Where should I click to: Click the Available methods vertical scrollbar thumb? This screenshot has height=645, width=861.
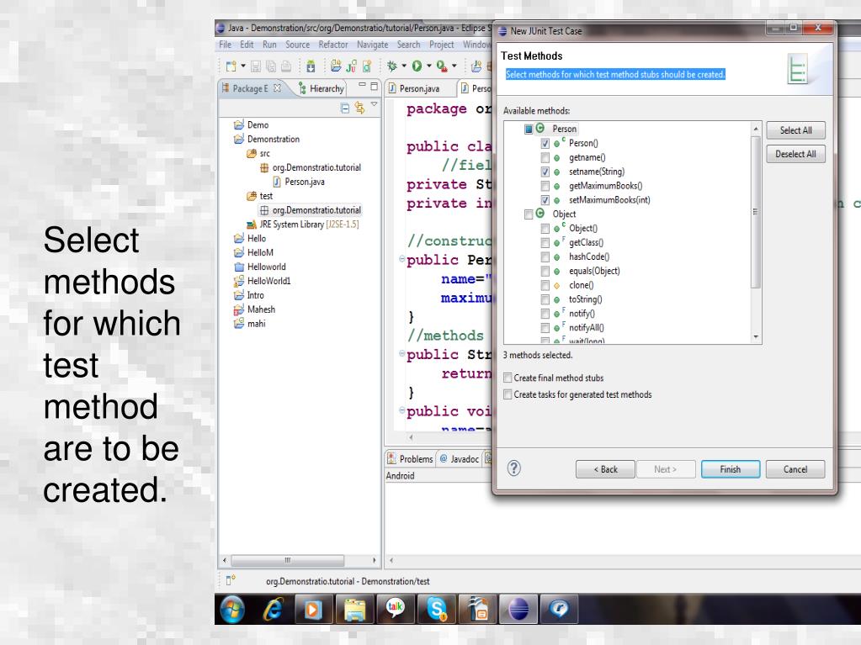[x=756, y=212]
